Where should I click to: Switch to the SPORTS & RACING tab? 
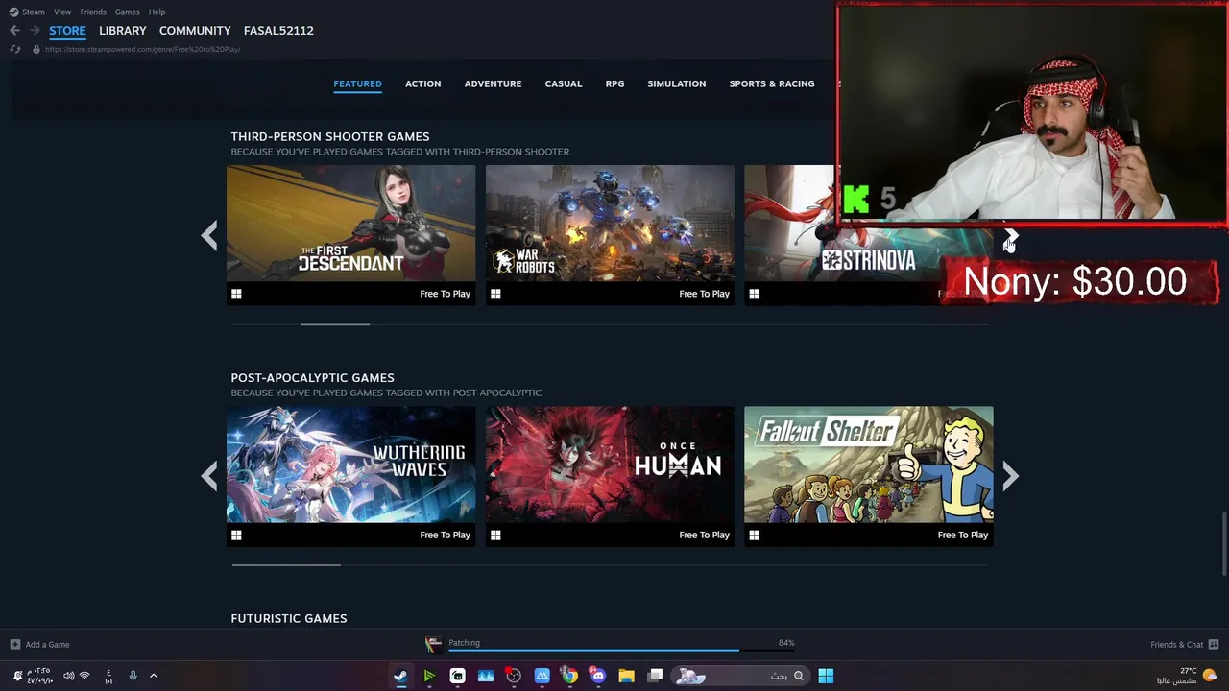tap(771, 83)
